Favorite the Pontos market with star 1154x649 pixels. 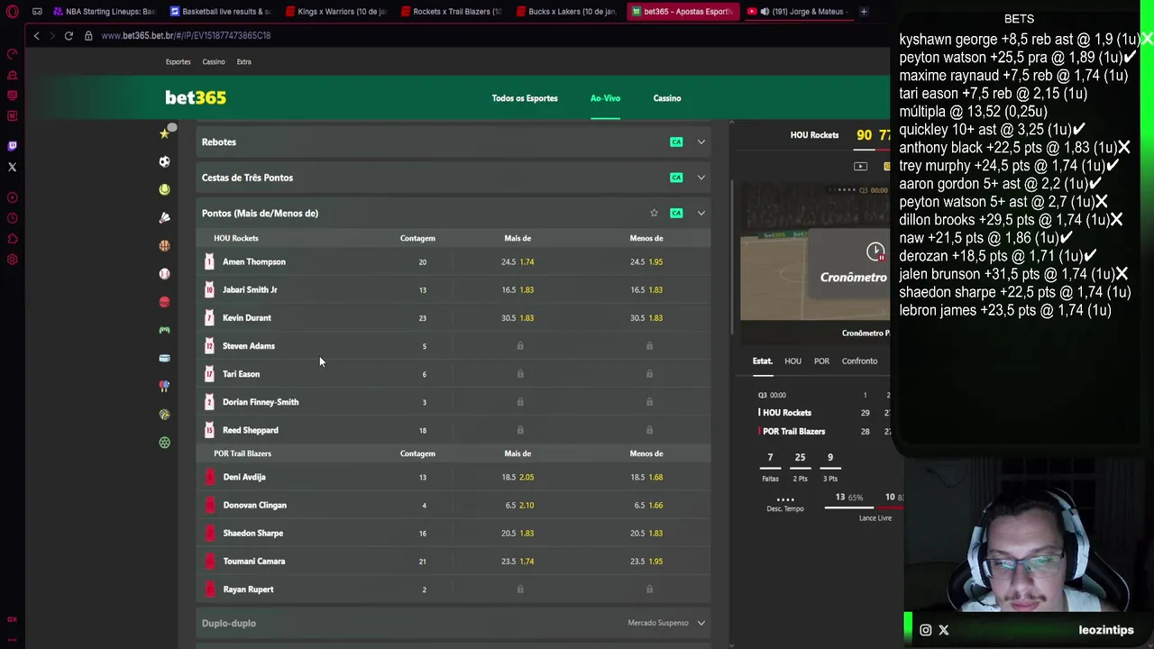(654, 213)
